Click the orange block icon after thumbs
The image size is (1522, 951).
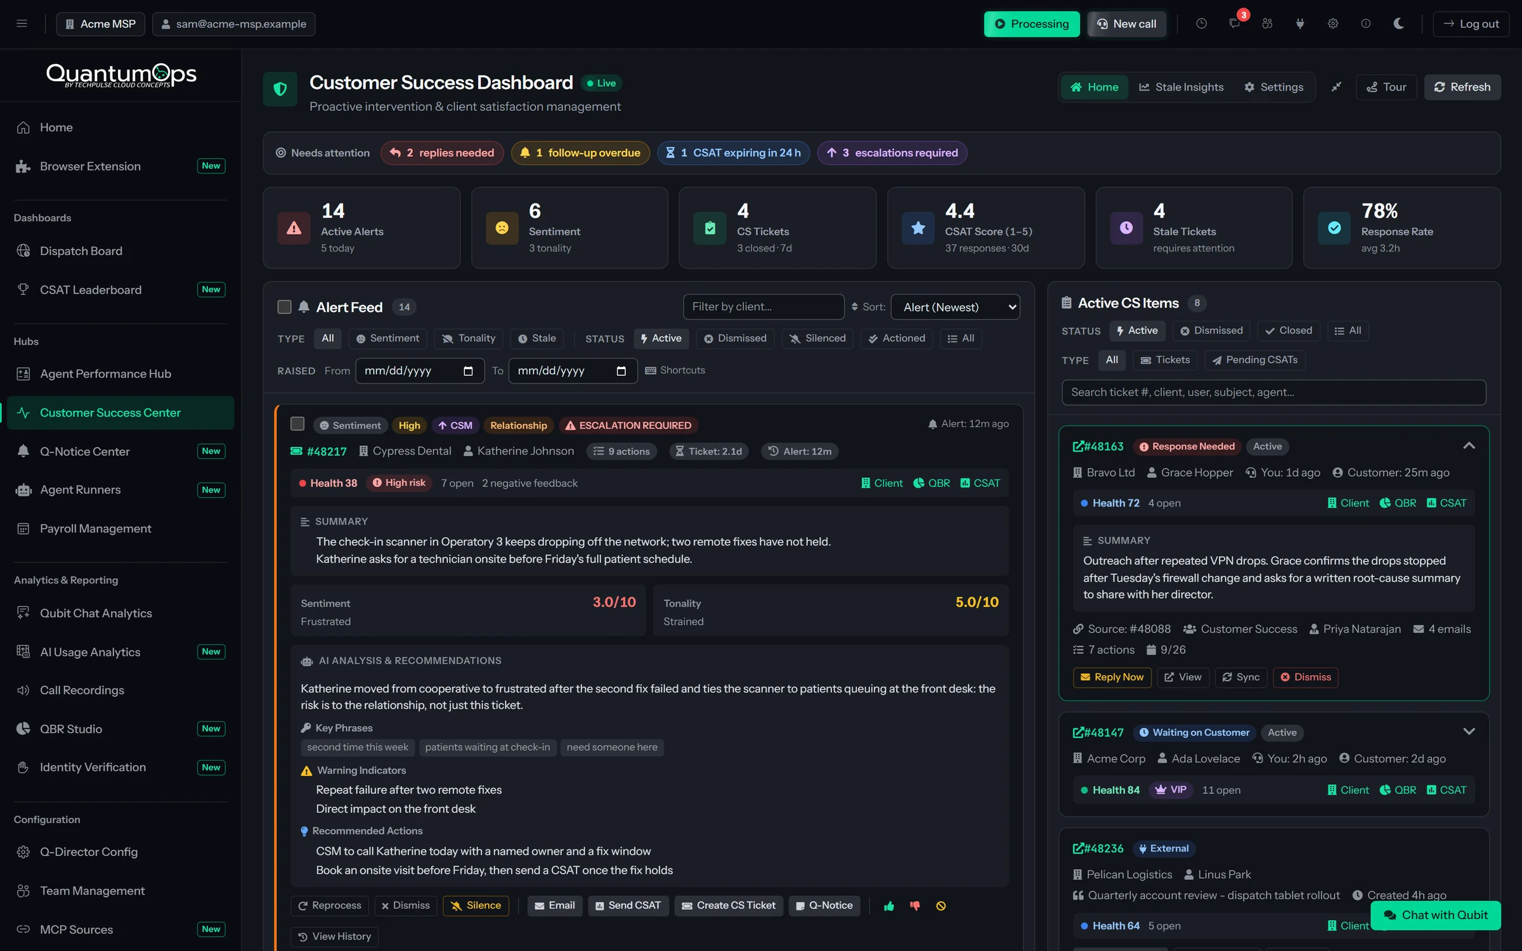[x=941, y=906]
